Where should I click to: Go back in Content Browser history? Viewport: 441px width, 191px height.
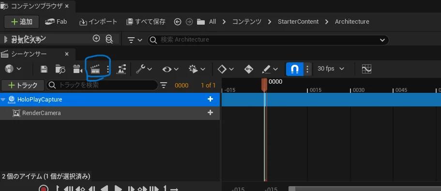[x=178, y=22]
